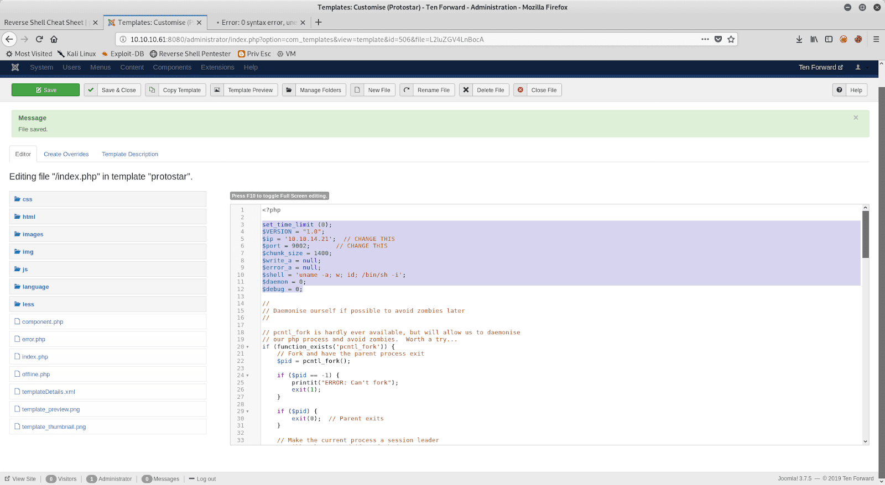
Task: Click the Delete File X icon
Action: (466, 90)
